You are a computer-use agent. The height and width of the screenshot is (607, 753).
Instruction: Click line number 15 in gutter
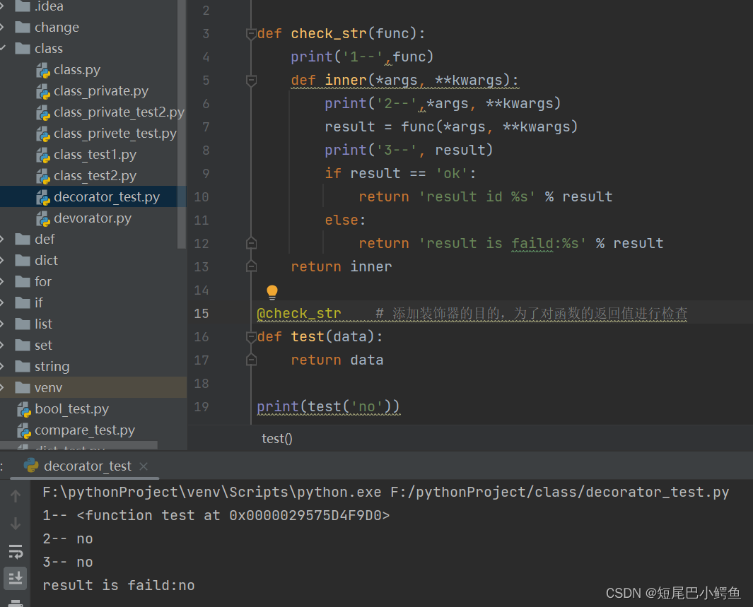(202, 313)
